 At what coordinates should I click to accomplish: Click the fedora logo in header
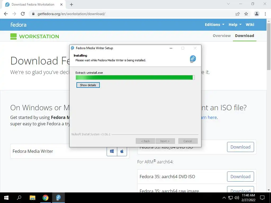[x=18, y=25]
